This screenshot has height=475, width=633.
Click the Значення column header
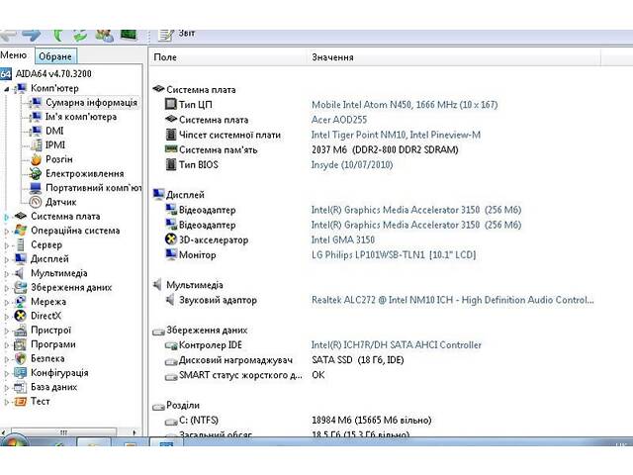pos(332,57)
